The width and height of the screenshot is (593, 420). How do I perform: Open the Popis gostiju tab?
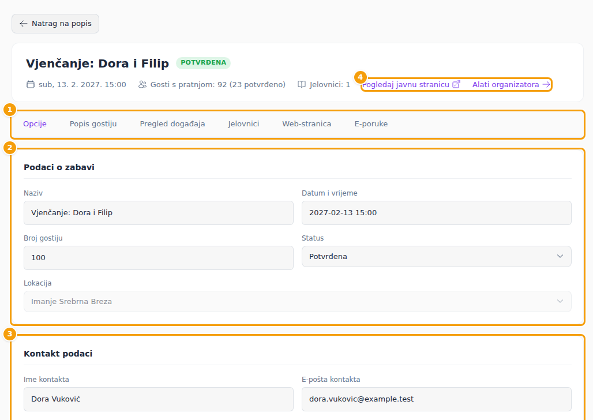(93, 123)
